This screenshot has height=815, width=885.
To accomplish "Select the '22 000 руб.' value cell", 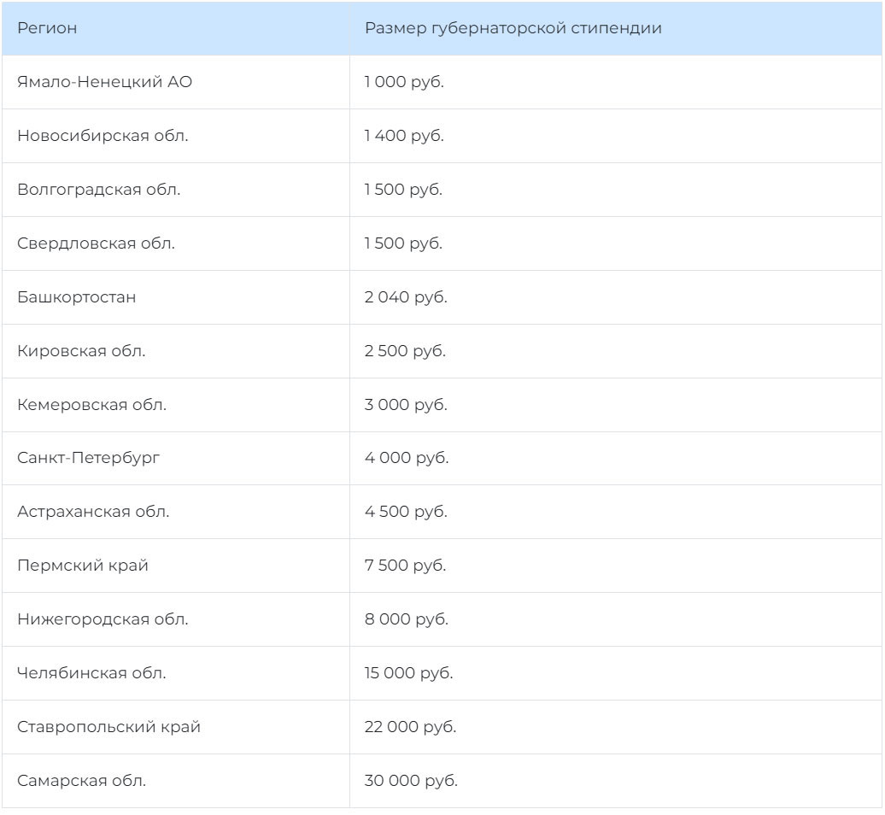I will (410, 727).
